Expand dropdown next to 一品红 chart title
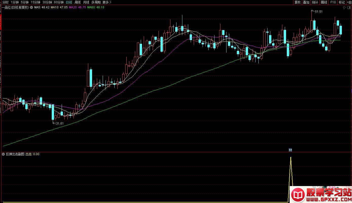The width and height of the screenshot is (352, 203). coord(31,7)
